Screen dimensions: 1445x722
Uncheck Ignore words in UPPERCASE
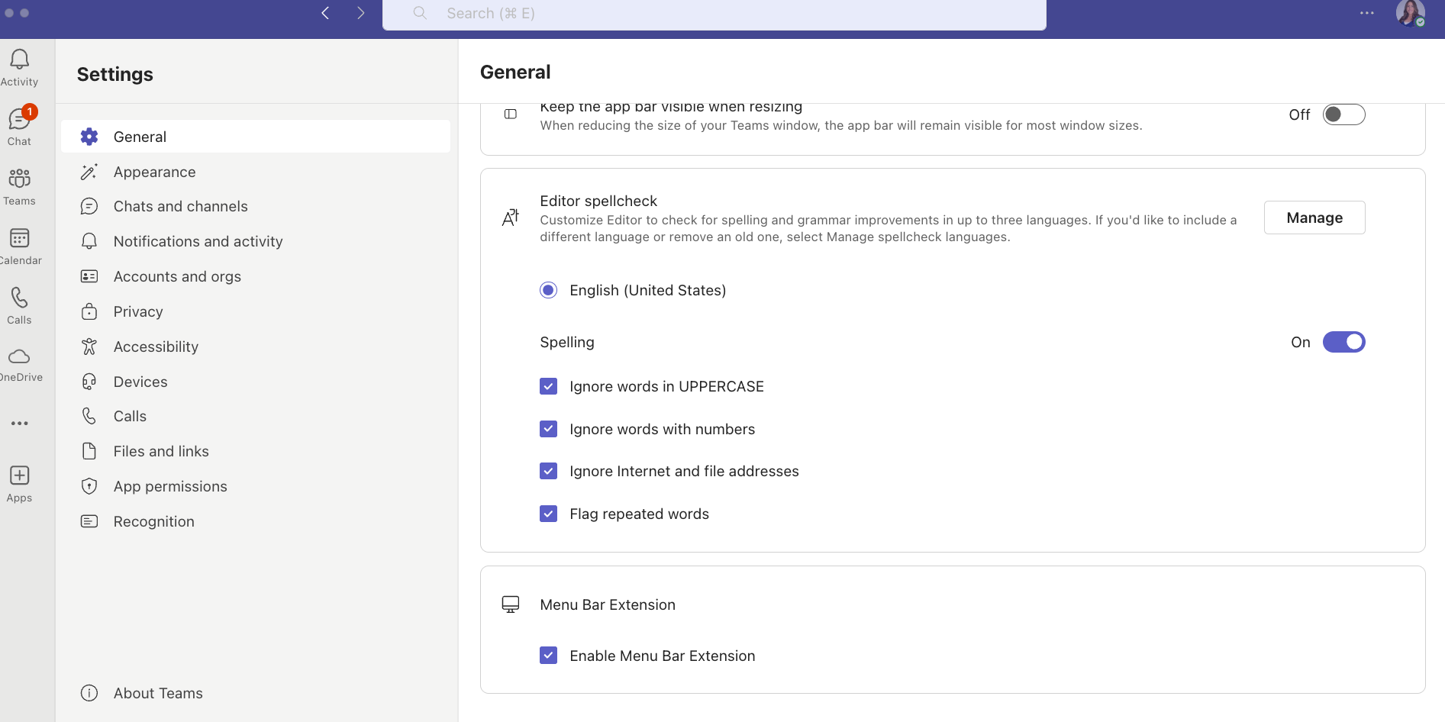point(548,386)
